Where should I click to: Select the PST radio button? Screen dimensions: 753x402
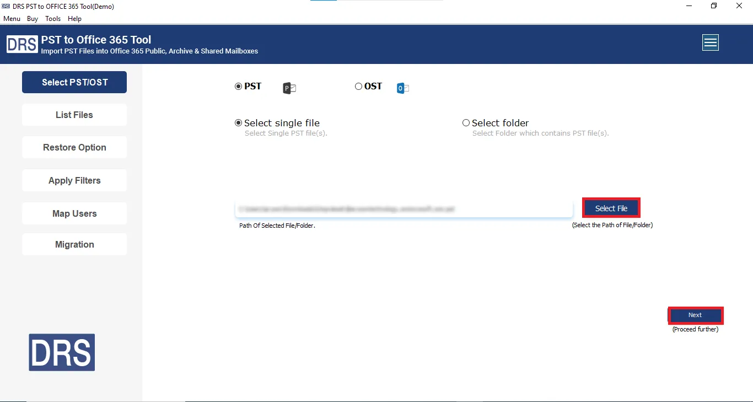[x=238, y=86]
